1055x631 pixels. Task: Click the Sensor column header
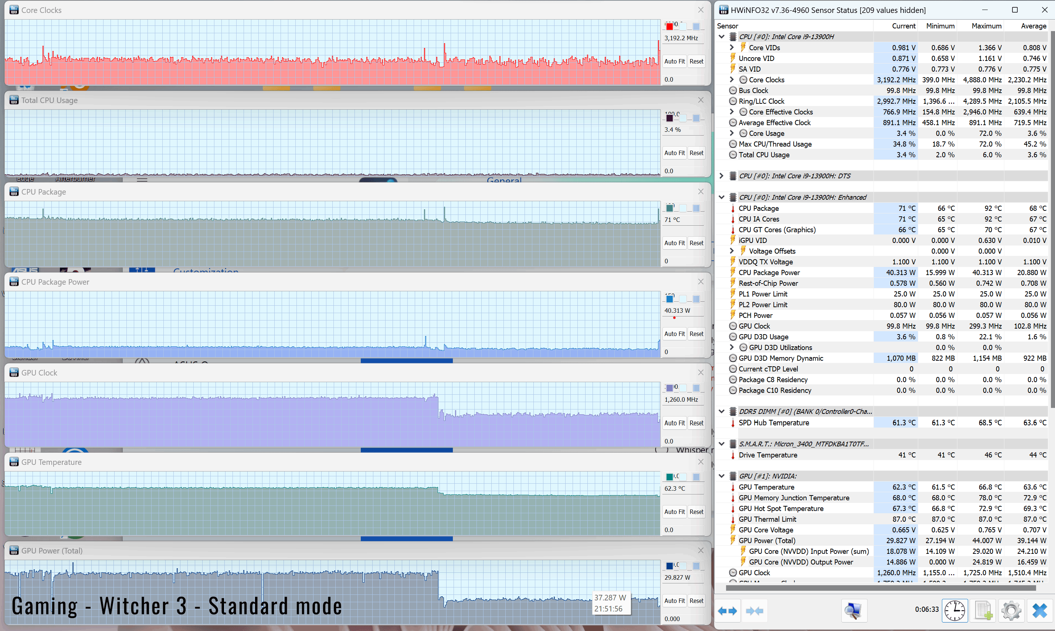pyautogui.click(x=794, y=26)
